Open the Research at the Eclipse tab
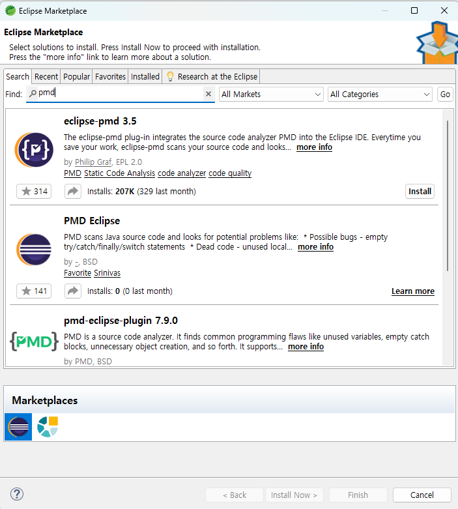This screenshot has width=458, height=509. tap(211, 77)
